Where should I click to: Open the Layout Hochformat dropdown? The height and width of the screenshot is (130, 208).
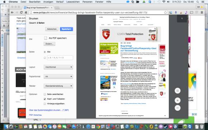58,67
